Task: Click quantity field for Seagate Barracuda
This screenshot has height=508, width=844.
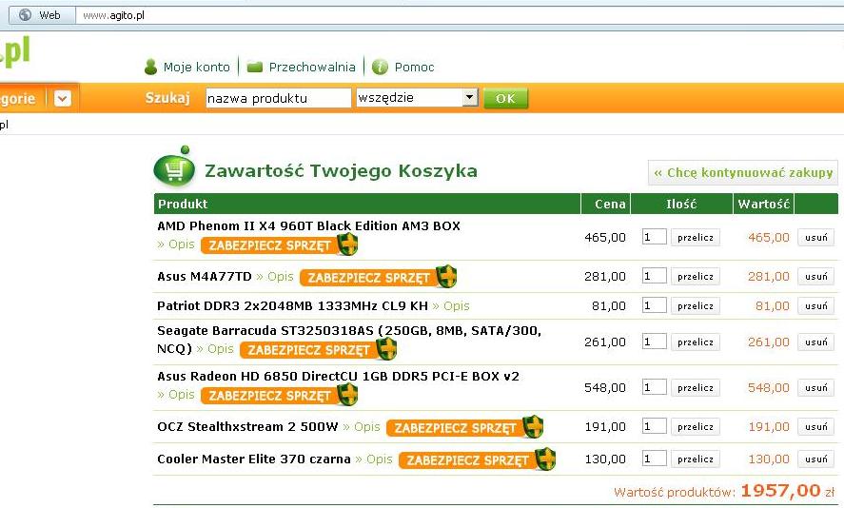Action: pos(654,342)
